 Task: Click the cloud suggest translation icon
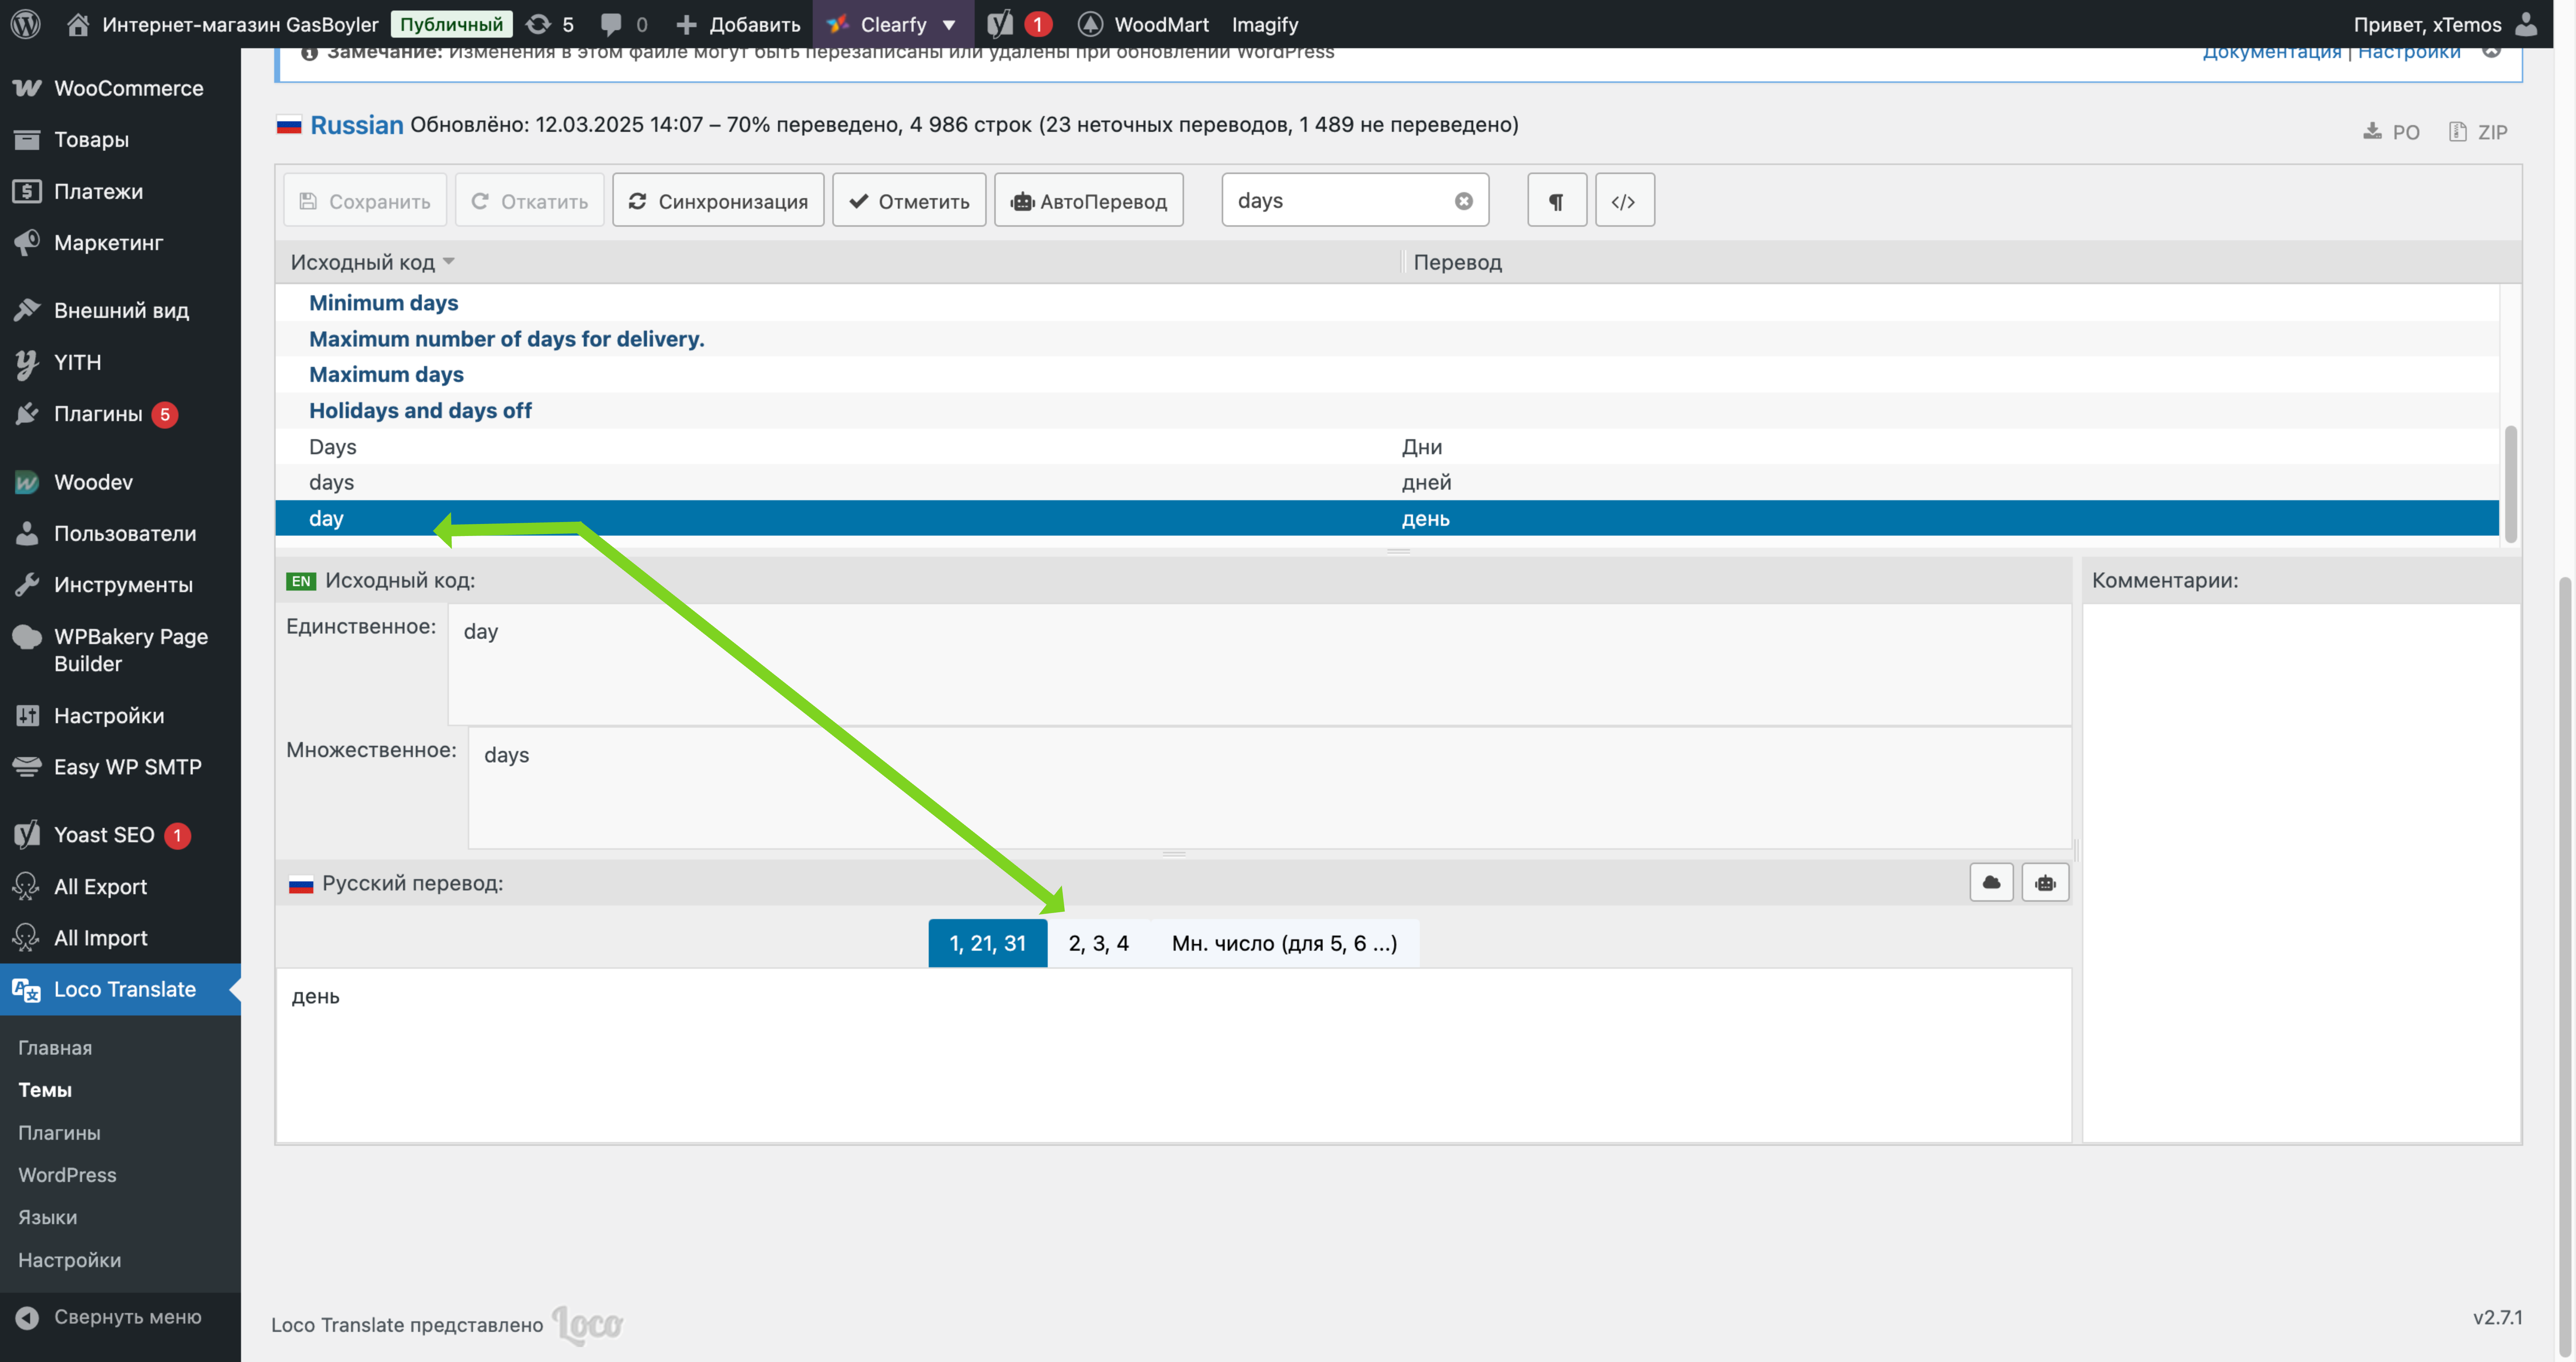tap(1991, 882)
